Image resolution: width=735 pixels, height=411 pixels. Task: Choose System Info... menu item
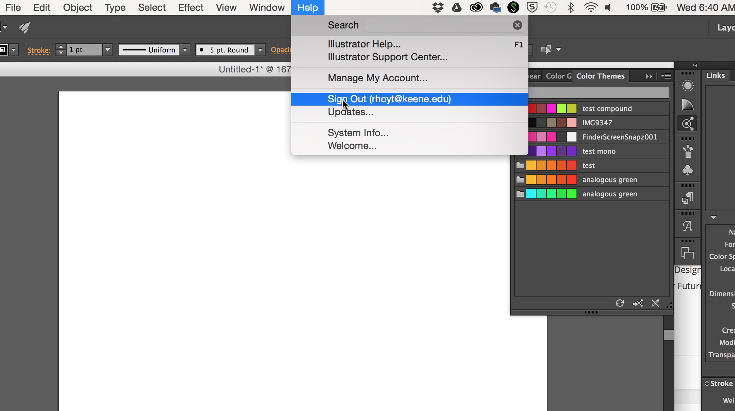pyautogui.click(x=409, y=133)
